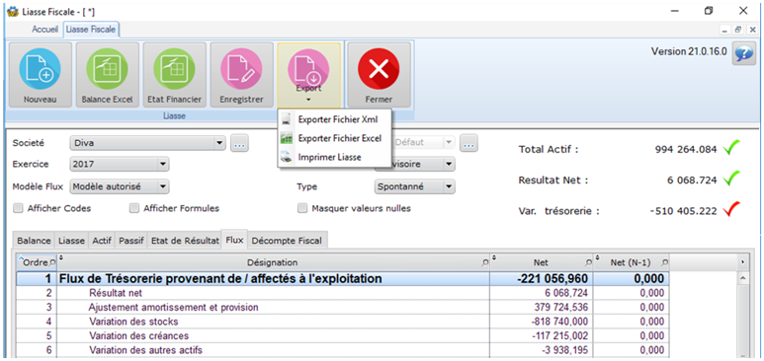Select Imprimer Liasse menu entry
Image resolution: width=764 pixels, height=361 pixels.
click(x=334, y=157)
